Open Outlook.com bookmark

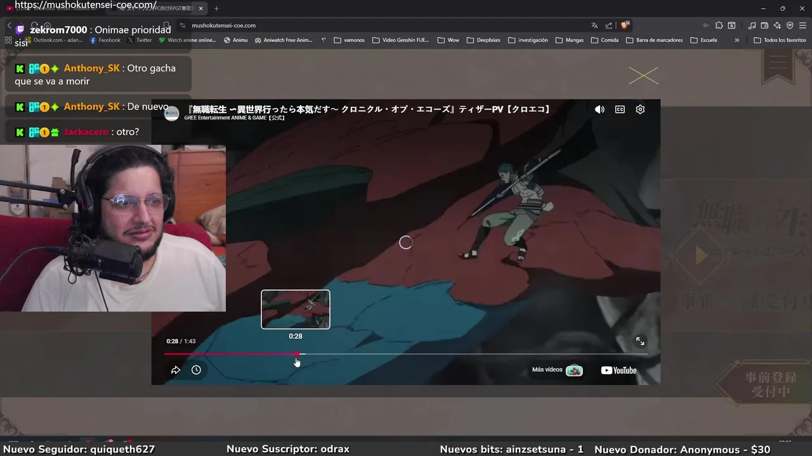click(54, 40)
